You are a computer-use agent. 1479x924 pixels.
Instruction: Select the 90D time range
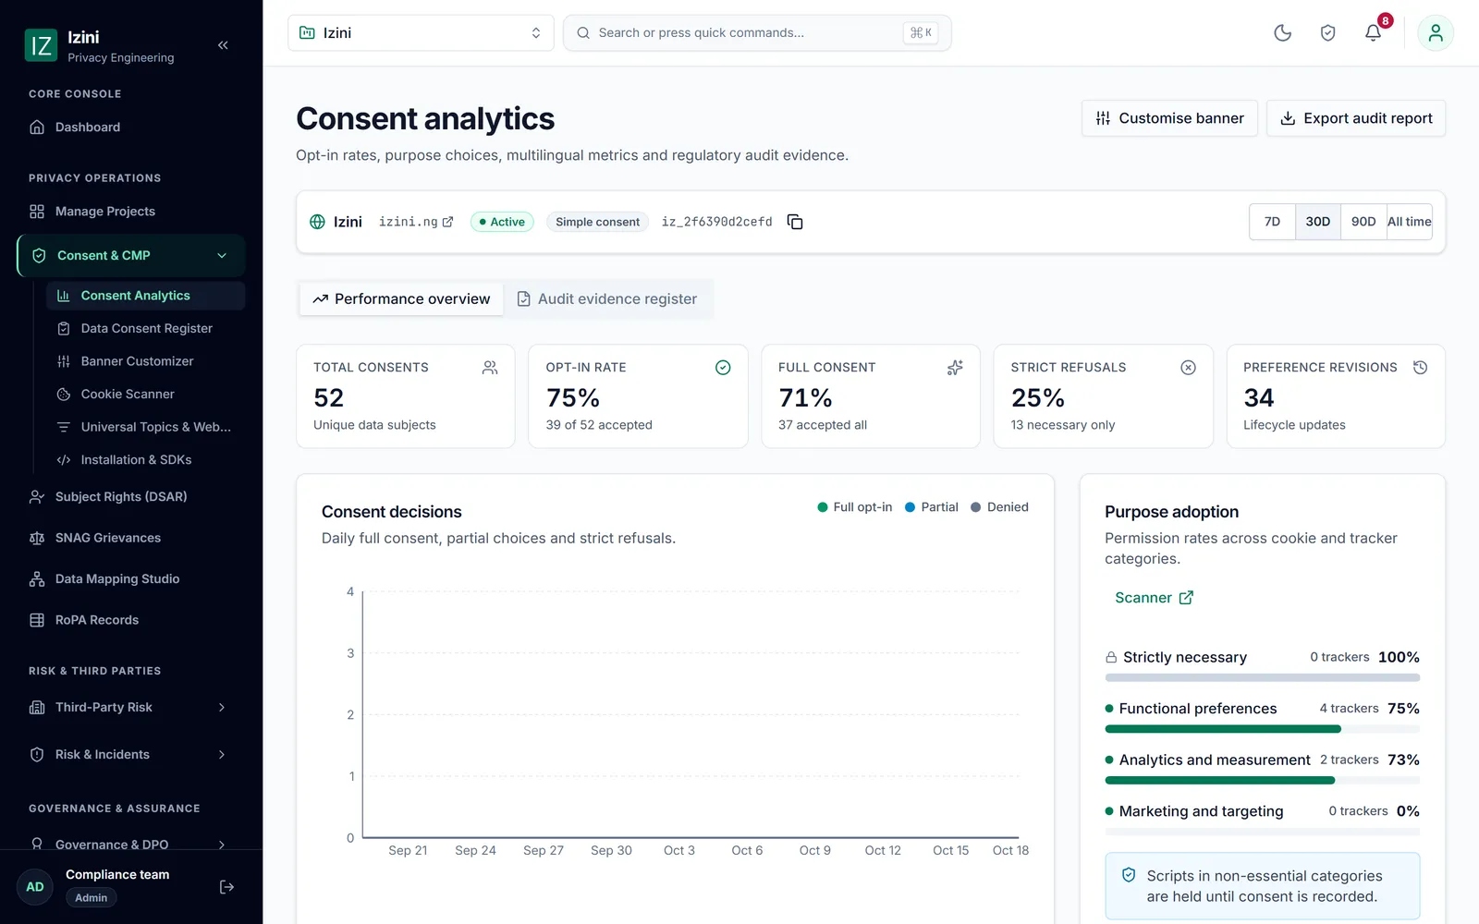1363,222
